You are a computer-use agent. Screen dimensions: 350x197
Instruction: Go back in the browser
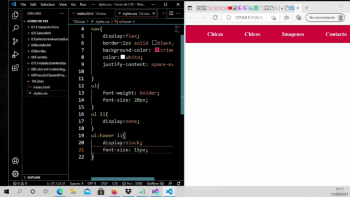click(191, 18)
